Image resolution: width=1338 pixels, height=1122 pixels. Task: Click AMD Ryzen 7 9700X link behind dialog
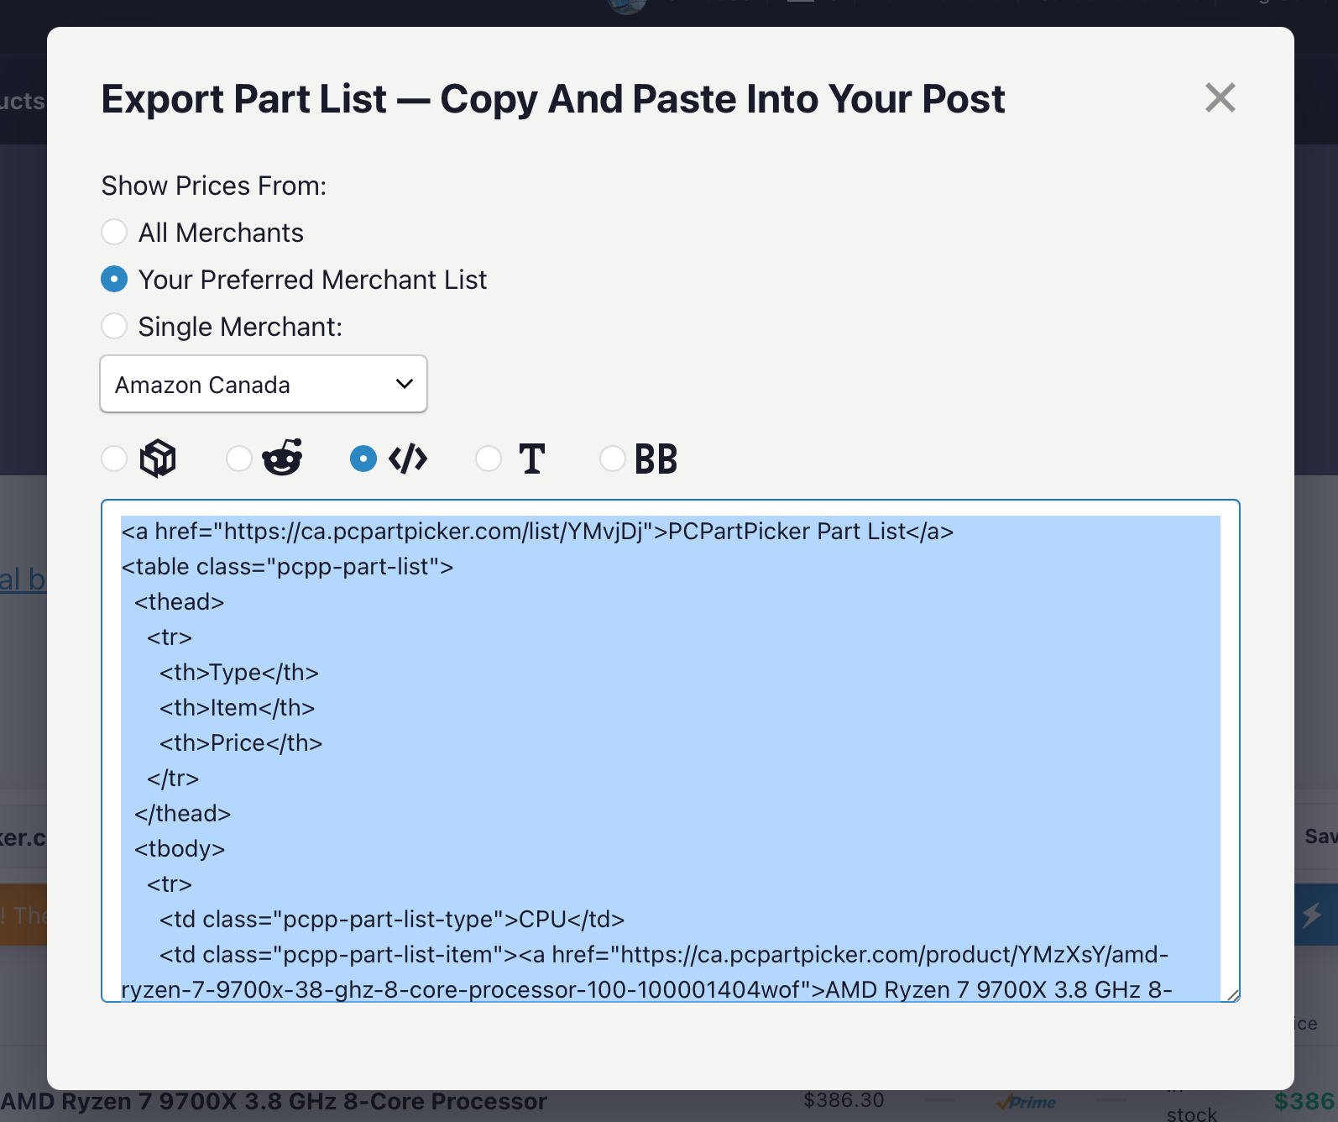pyautogui.click(x=274, y=1102)
